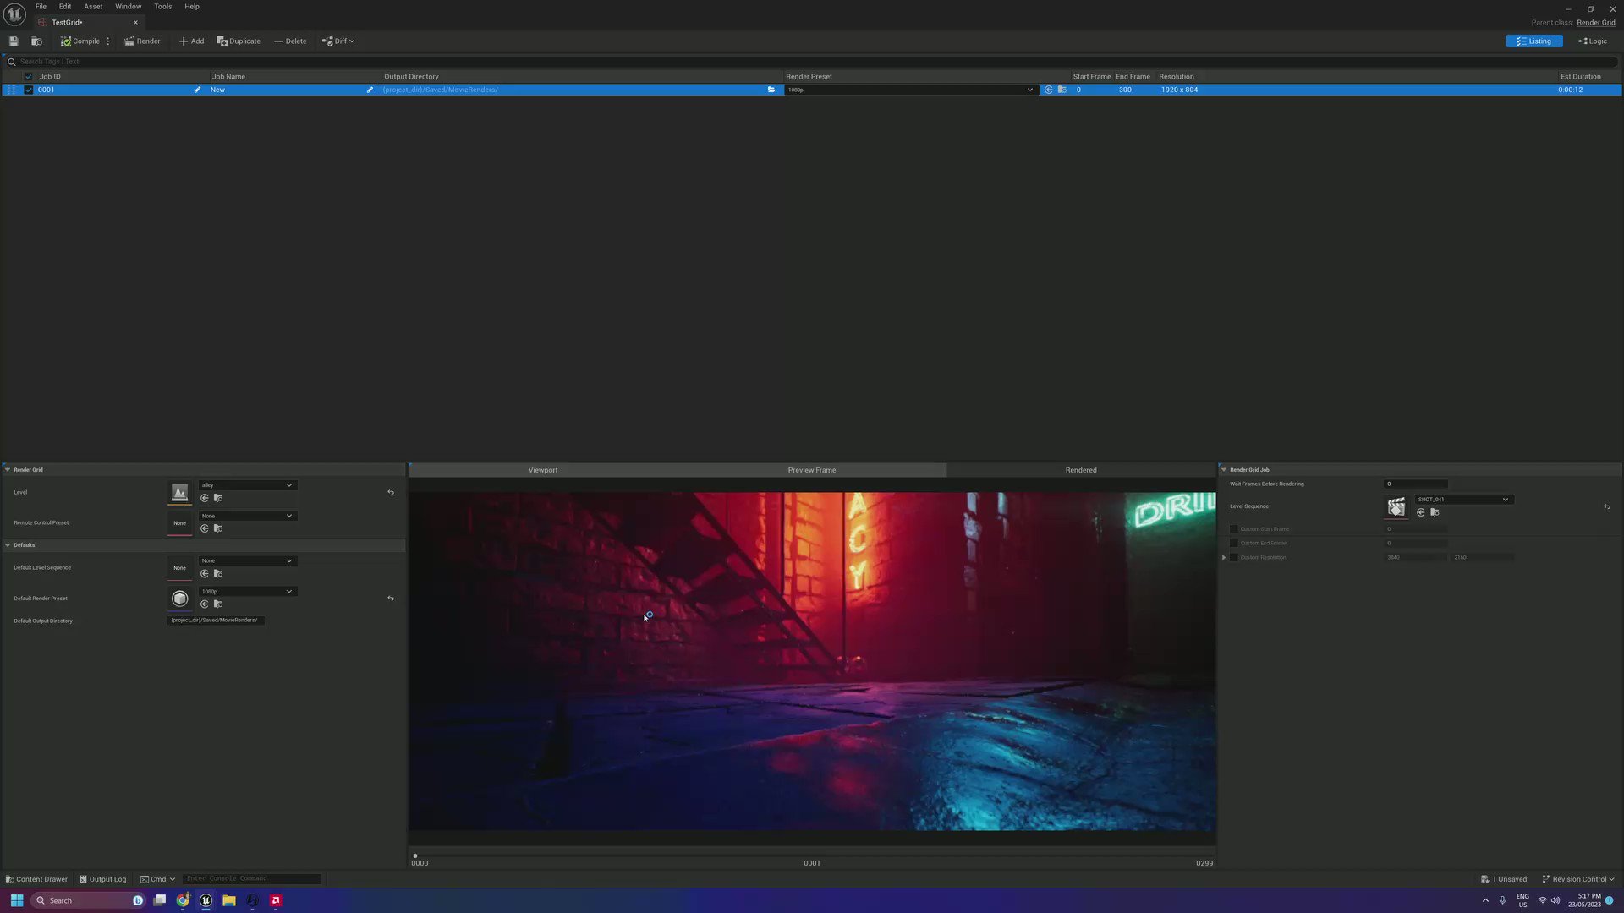Image resolution: width=1624 pixels, height=913 pixels.
Task: Click the reset arrow beside Default Render Preset
Action: pos(391,599)
